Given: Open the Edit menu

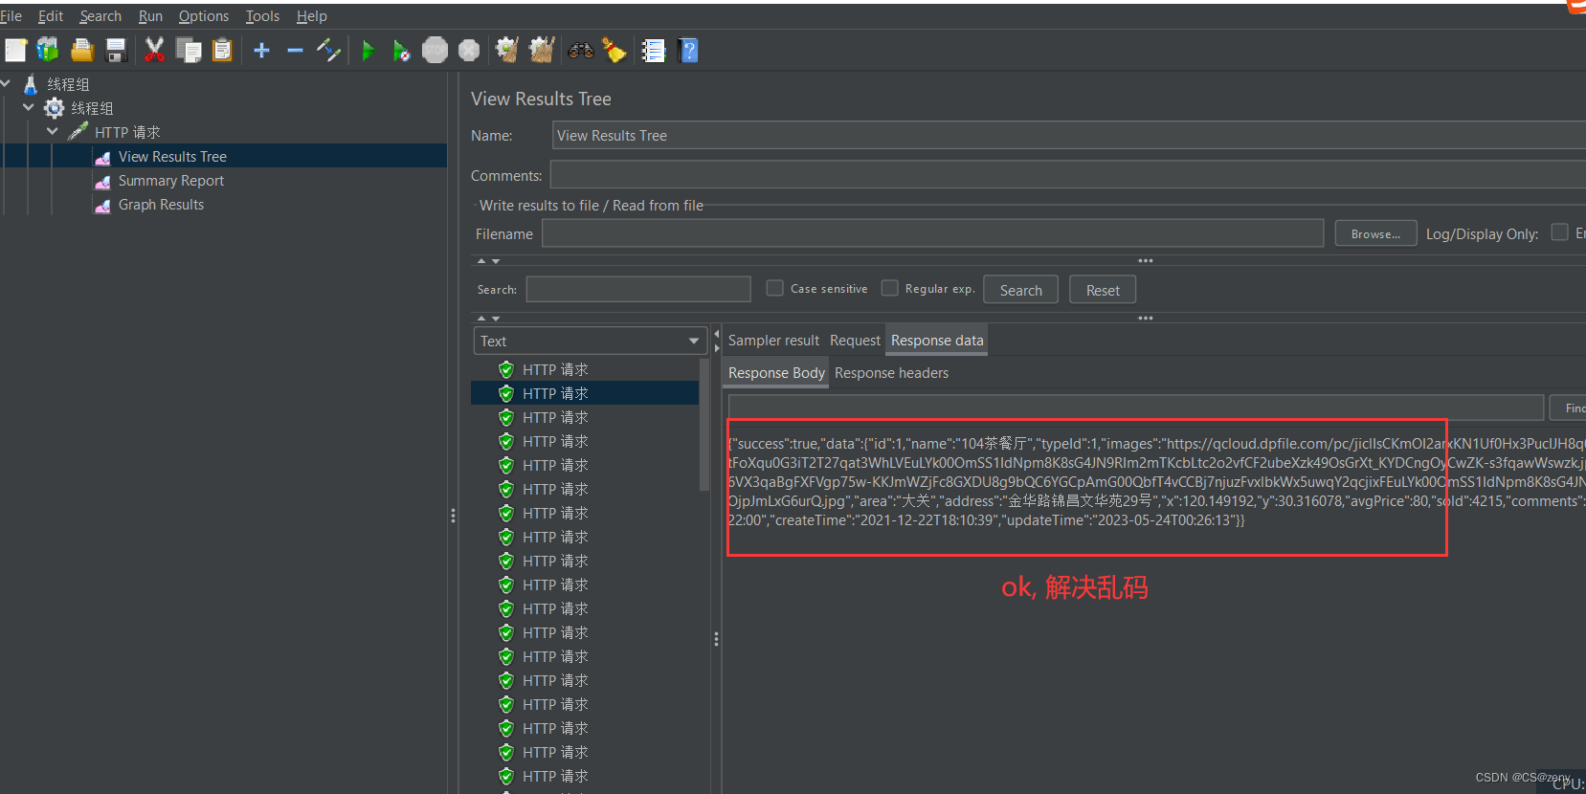Looking at the screenshot, I should click(51, 16).
